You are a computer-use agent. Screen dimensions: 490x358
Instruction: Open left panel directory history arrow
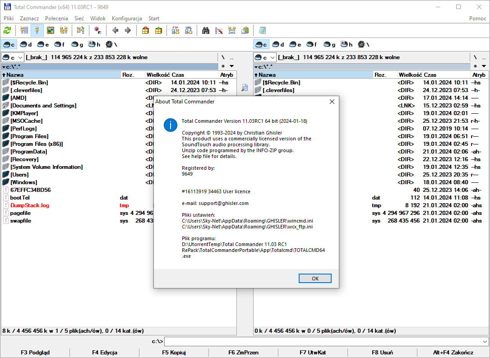(231, 66)
